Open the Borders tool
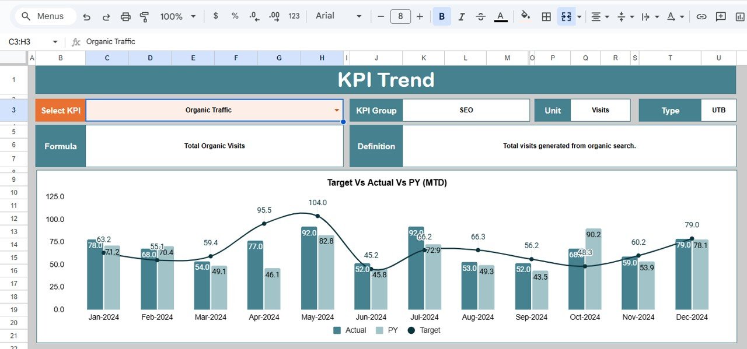 coord(546,17)
